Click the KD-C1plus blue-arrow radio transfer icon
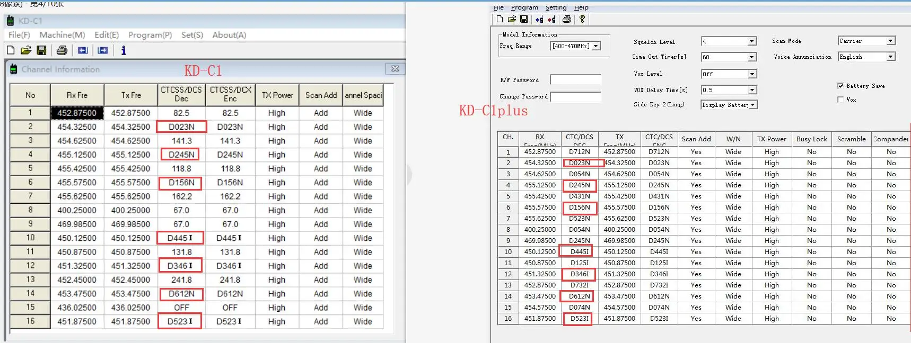Screen dimensions: 911x343 point(539,19)
